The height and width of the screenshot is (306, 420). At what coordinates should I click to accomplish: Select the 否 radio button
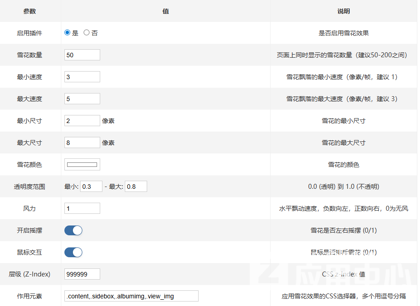87,33
